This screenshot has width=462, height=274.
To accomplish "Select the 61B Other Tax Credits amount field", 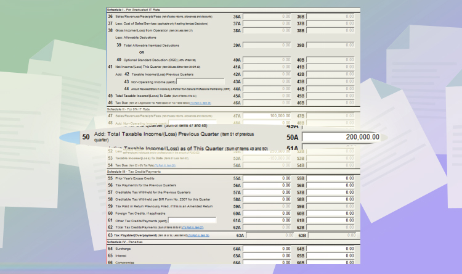I will pos(331,220).
